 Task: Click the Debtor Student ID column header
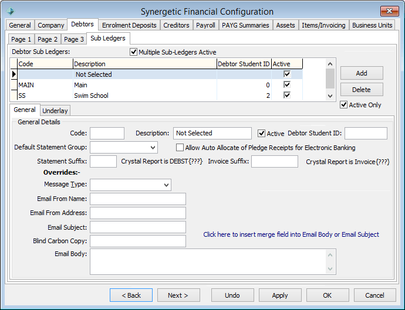[244, 64]
